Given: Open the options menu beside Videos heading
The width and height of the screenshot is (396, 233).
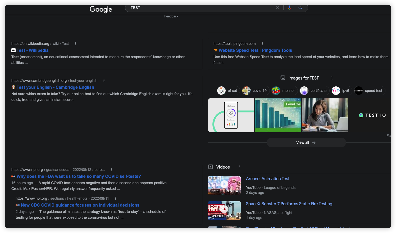Looking at the screenshot, I should [x=239, y=167].
